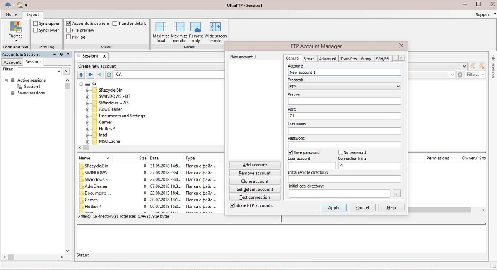
Task: Collapse the C: drive tree node
Action: tap(81, 84)
